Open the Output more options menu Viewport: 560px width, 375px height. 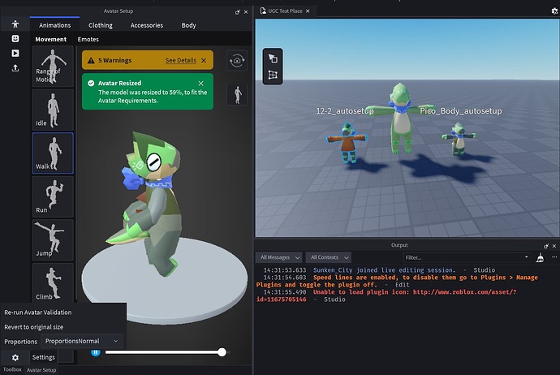(x=554, y=257)
